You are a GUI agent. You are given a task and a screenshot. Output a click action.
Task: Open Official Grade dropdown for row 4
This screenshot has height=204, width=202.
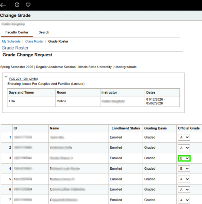[x=184, y=169]
